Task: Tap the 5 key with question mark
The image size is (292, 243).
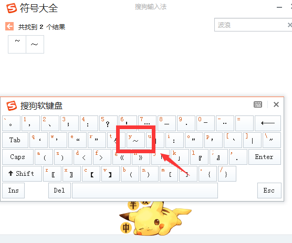Action: click(x=108, y=123)
